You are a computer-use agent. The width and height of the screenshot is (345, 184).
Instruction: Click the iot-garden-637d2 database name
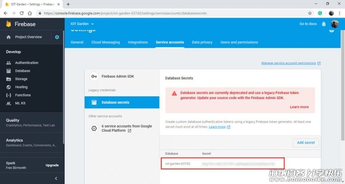click(178, 164)
